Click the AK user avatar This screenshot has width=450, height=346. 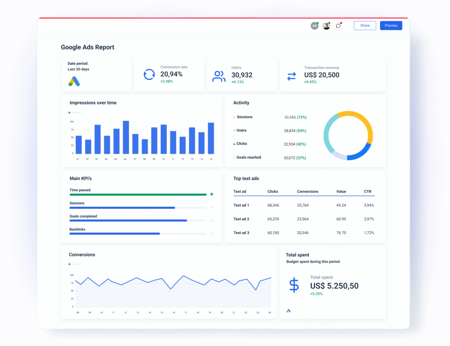point(315,26)
